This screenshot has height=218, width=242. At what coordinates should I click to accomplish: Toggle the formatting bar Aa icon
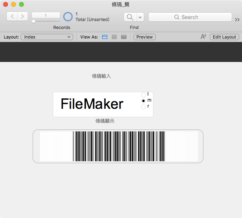[203, 37]
